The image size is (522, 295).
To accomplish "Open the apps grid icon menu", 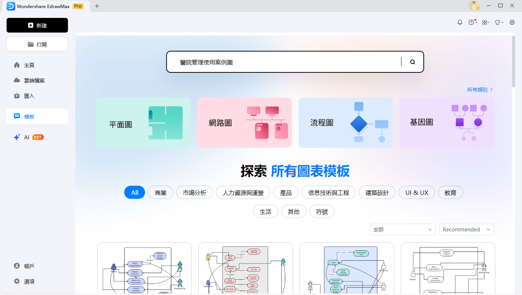I will click(x=485, y=22).
